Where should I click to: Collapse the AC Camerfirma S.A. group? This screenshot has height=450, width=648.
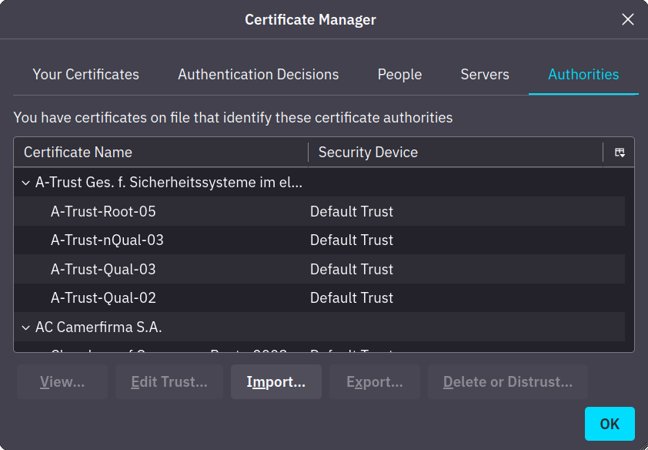[25, 327]
